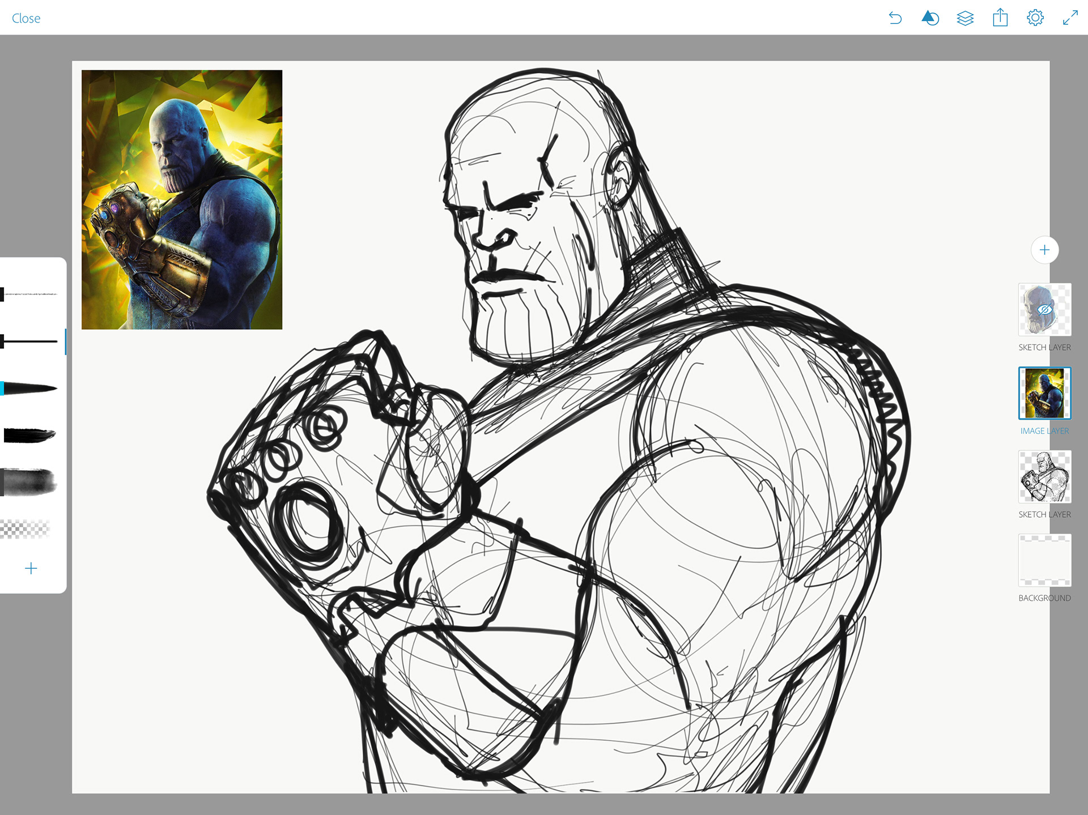This screenshot has height=815, width=1088.
Task: Select the soft watercolor brush
Action: click(x=29, y=483)
